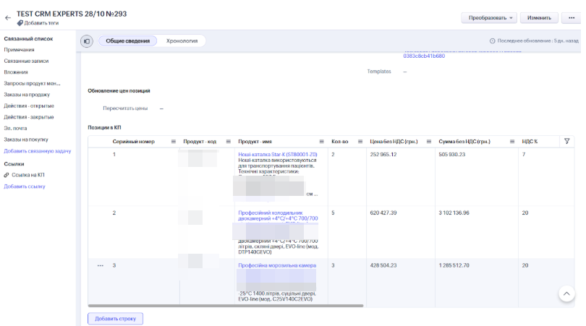The width and height of the screenshot is (586, 326).
Task: Open column menu for Продукт - код
Action: (229, 142)
